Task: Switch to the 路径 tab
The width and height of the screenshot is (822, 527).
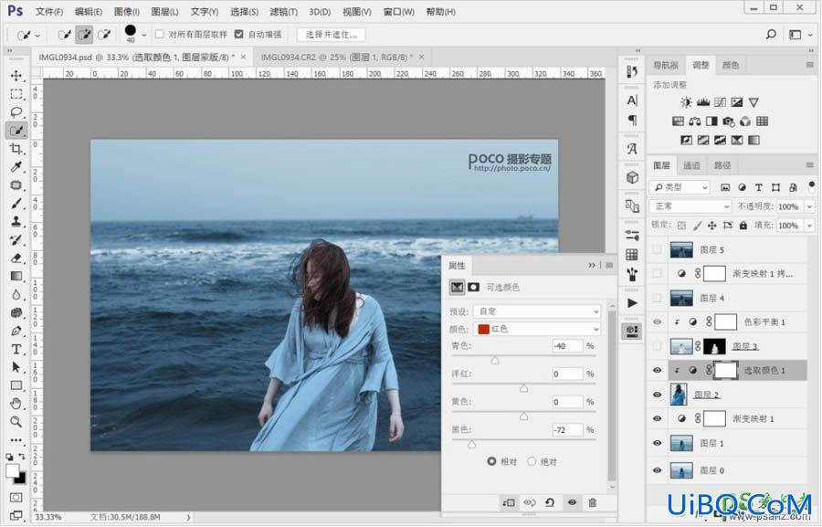Action: point(722,165)
